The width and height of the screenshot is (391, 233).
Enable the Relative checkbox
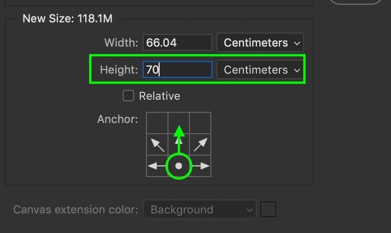pyautogui.click(x=128, y=96)
